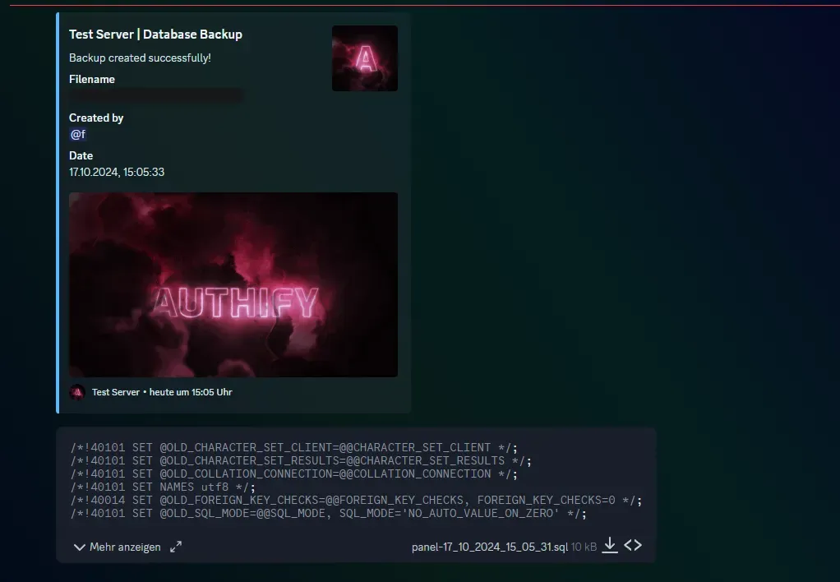Click the panel-17_10_2024_15_05_31.sql filename
Image resolution: width=840 pixels, height=582 pixels.
coord(489,547)
